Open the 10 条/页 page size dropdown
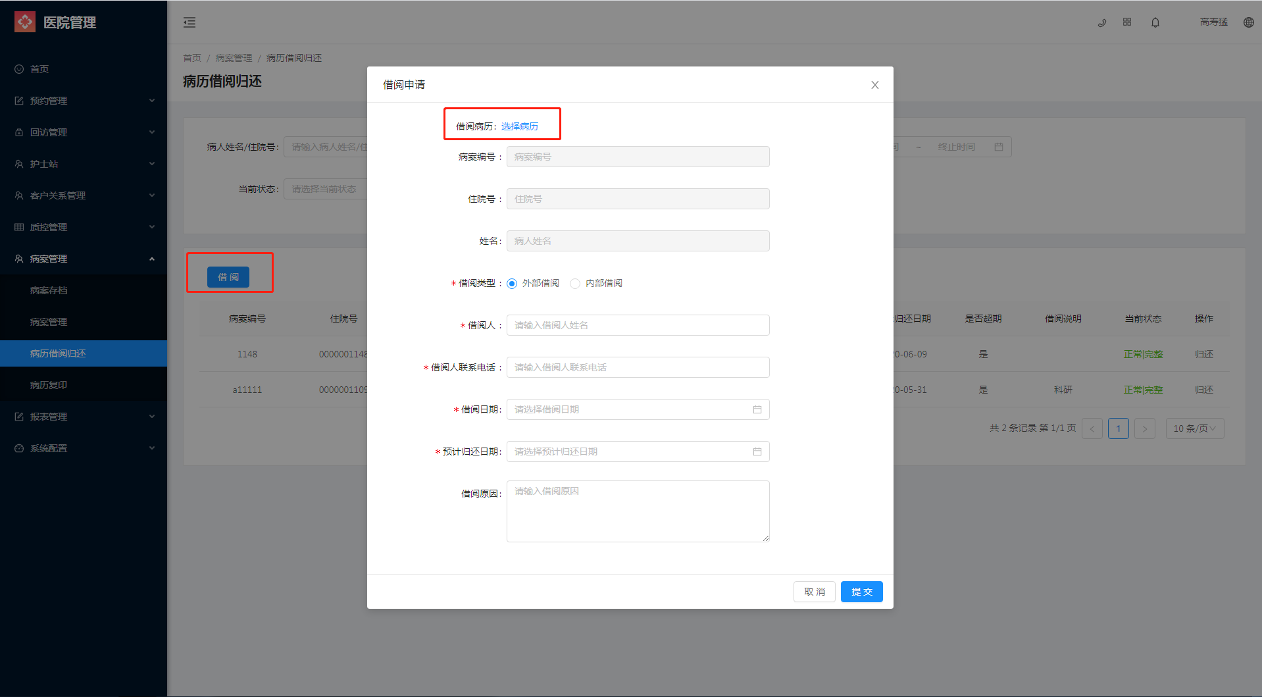The width and height of the screenshot is (1262, 697). 1194,428
